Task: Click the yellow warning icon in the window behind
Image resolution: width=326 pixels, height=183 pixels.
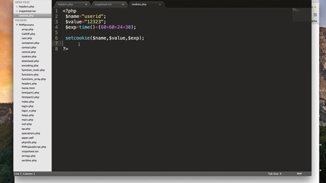Action: tap(315, 7)
